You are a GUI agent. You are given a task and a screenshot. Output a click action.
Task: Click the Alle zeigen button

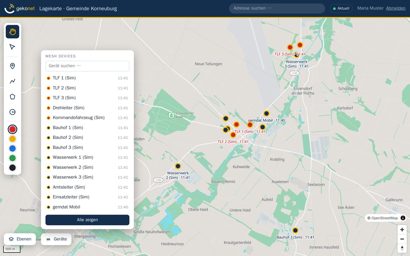point(87,220)
